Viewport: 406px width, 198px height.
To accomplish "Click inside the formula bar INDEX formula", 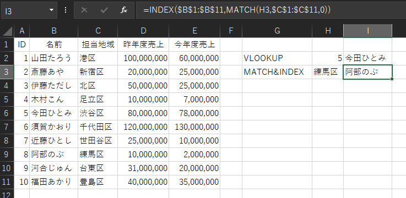I will 237,10.
